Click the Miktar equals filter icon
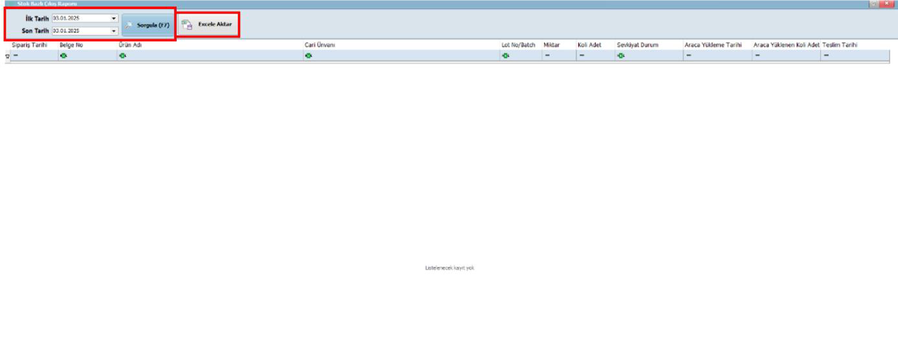The height and width of the screenshot is (337, 898). pos(547,56)
